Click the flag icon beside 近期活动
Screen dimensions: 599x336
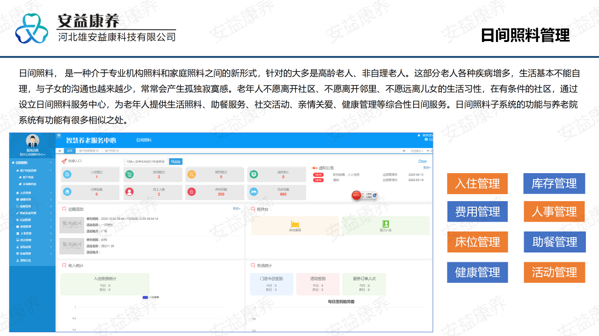point(64,210)
